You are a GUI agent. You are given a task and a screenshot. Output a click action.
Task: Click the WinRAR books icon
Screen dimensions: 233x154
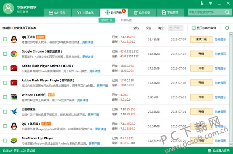tap(14, 97)
